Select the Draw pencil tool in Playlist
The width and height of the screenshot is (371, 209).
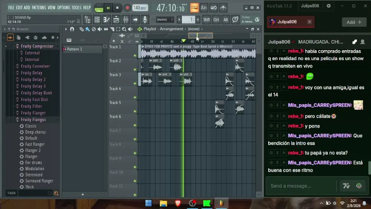click(82, 29)
